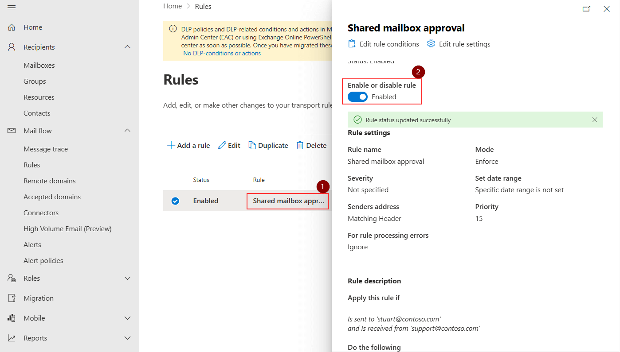Expand the Reports section
The height and width of the screenshot is (352, 620).
point(128,338)
